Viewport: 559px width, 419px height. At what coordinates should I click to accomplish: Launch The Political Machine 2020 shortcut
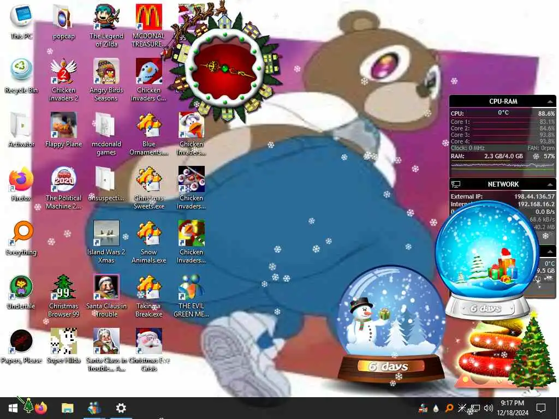[x=63, y=188]
